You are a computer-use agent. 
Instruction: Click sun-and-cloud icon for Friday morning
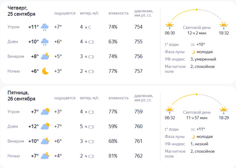pos(45,112)
